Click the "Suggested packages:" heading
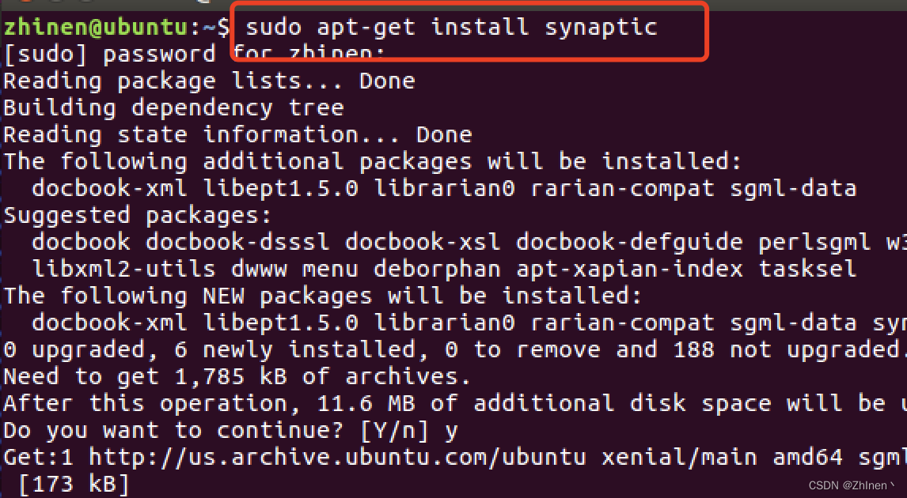Screen dimensions: 907x498 click(x=138, y=215)
